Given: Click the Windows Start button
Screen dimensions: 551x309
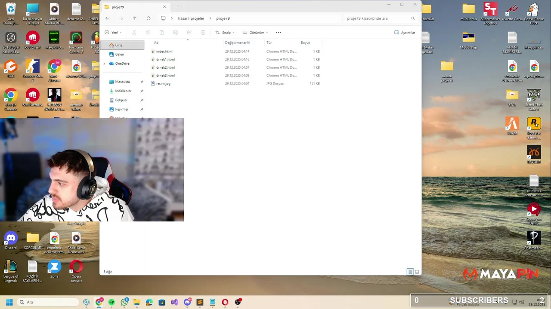Looking at the screenshot, I should (x=9, y=302).
